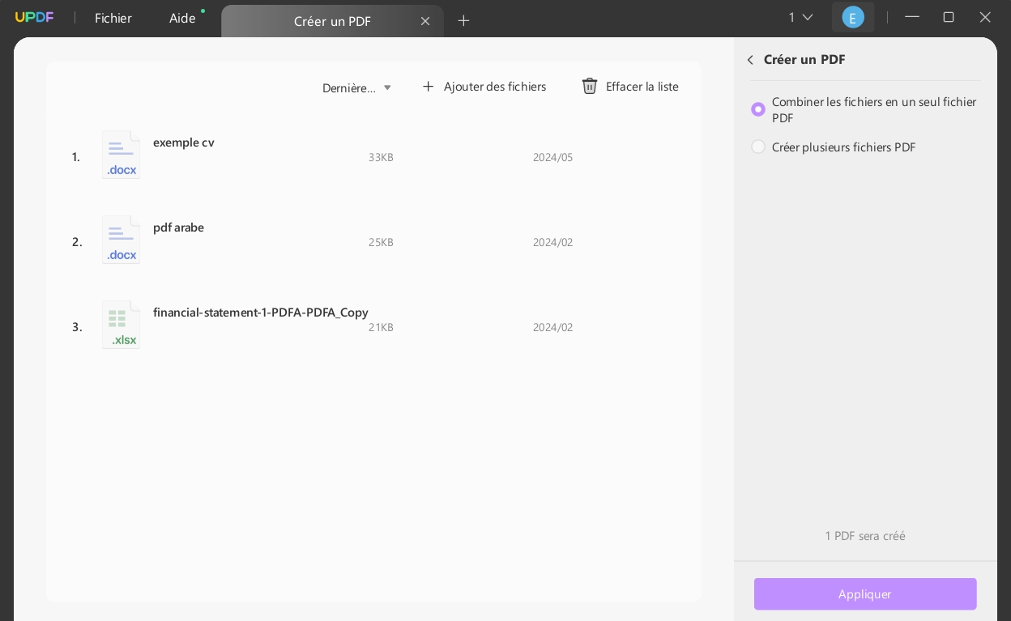Expand the window count dropdown chevron

click(x=807, y=17)
